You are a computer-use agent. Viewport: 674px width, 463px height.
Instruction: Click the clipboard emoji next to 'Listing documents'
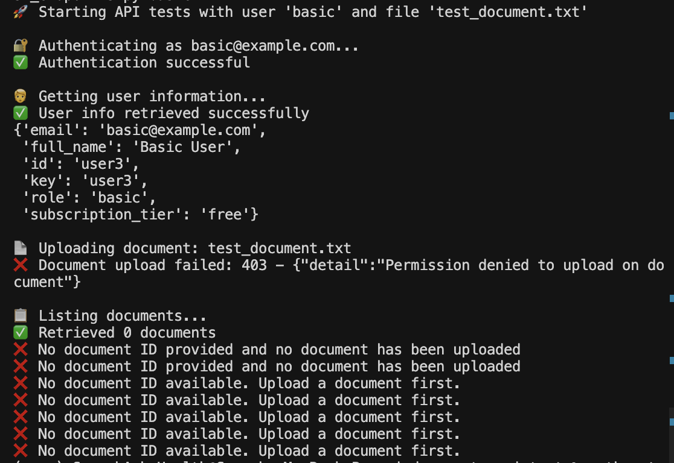click(x=20, y=316)
